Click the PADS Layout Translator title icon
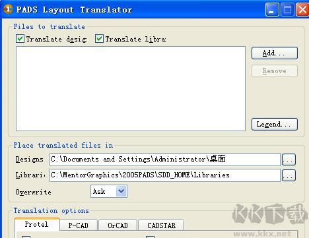 8,9
